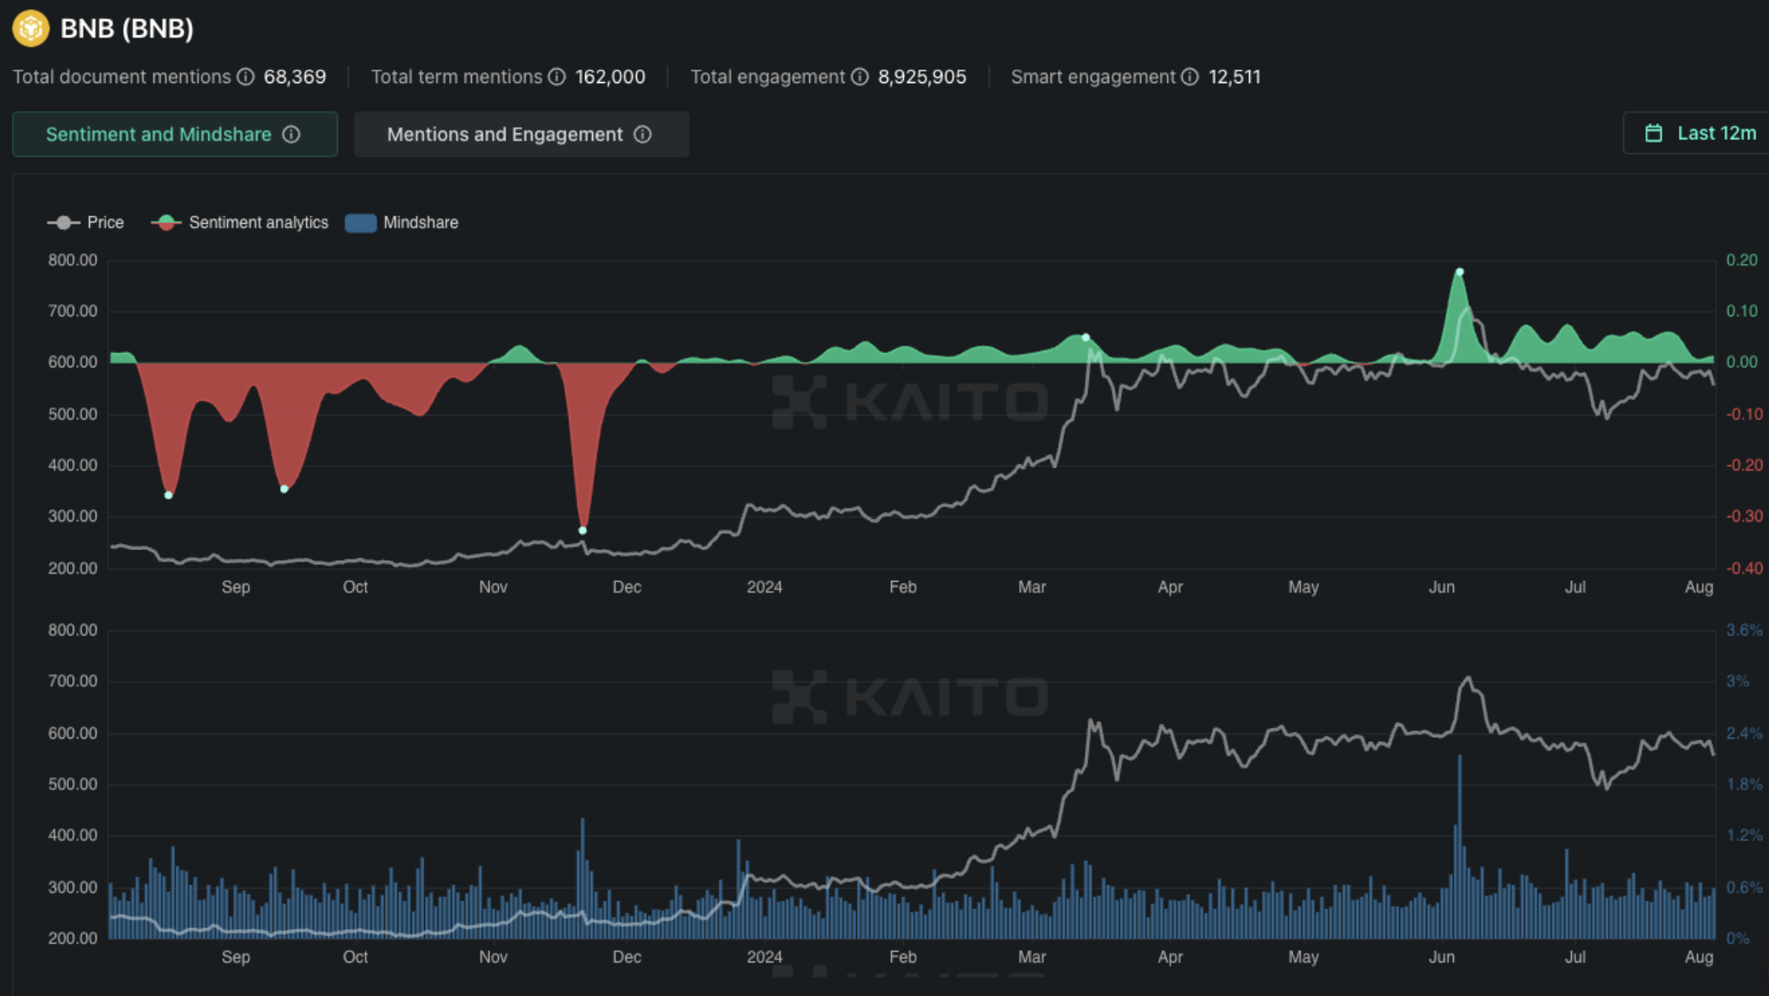Click the Smart engagement label
The image size is (1769, 996).
point(1093,77)
